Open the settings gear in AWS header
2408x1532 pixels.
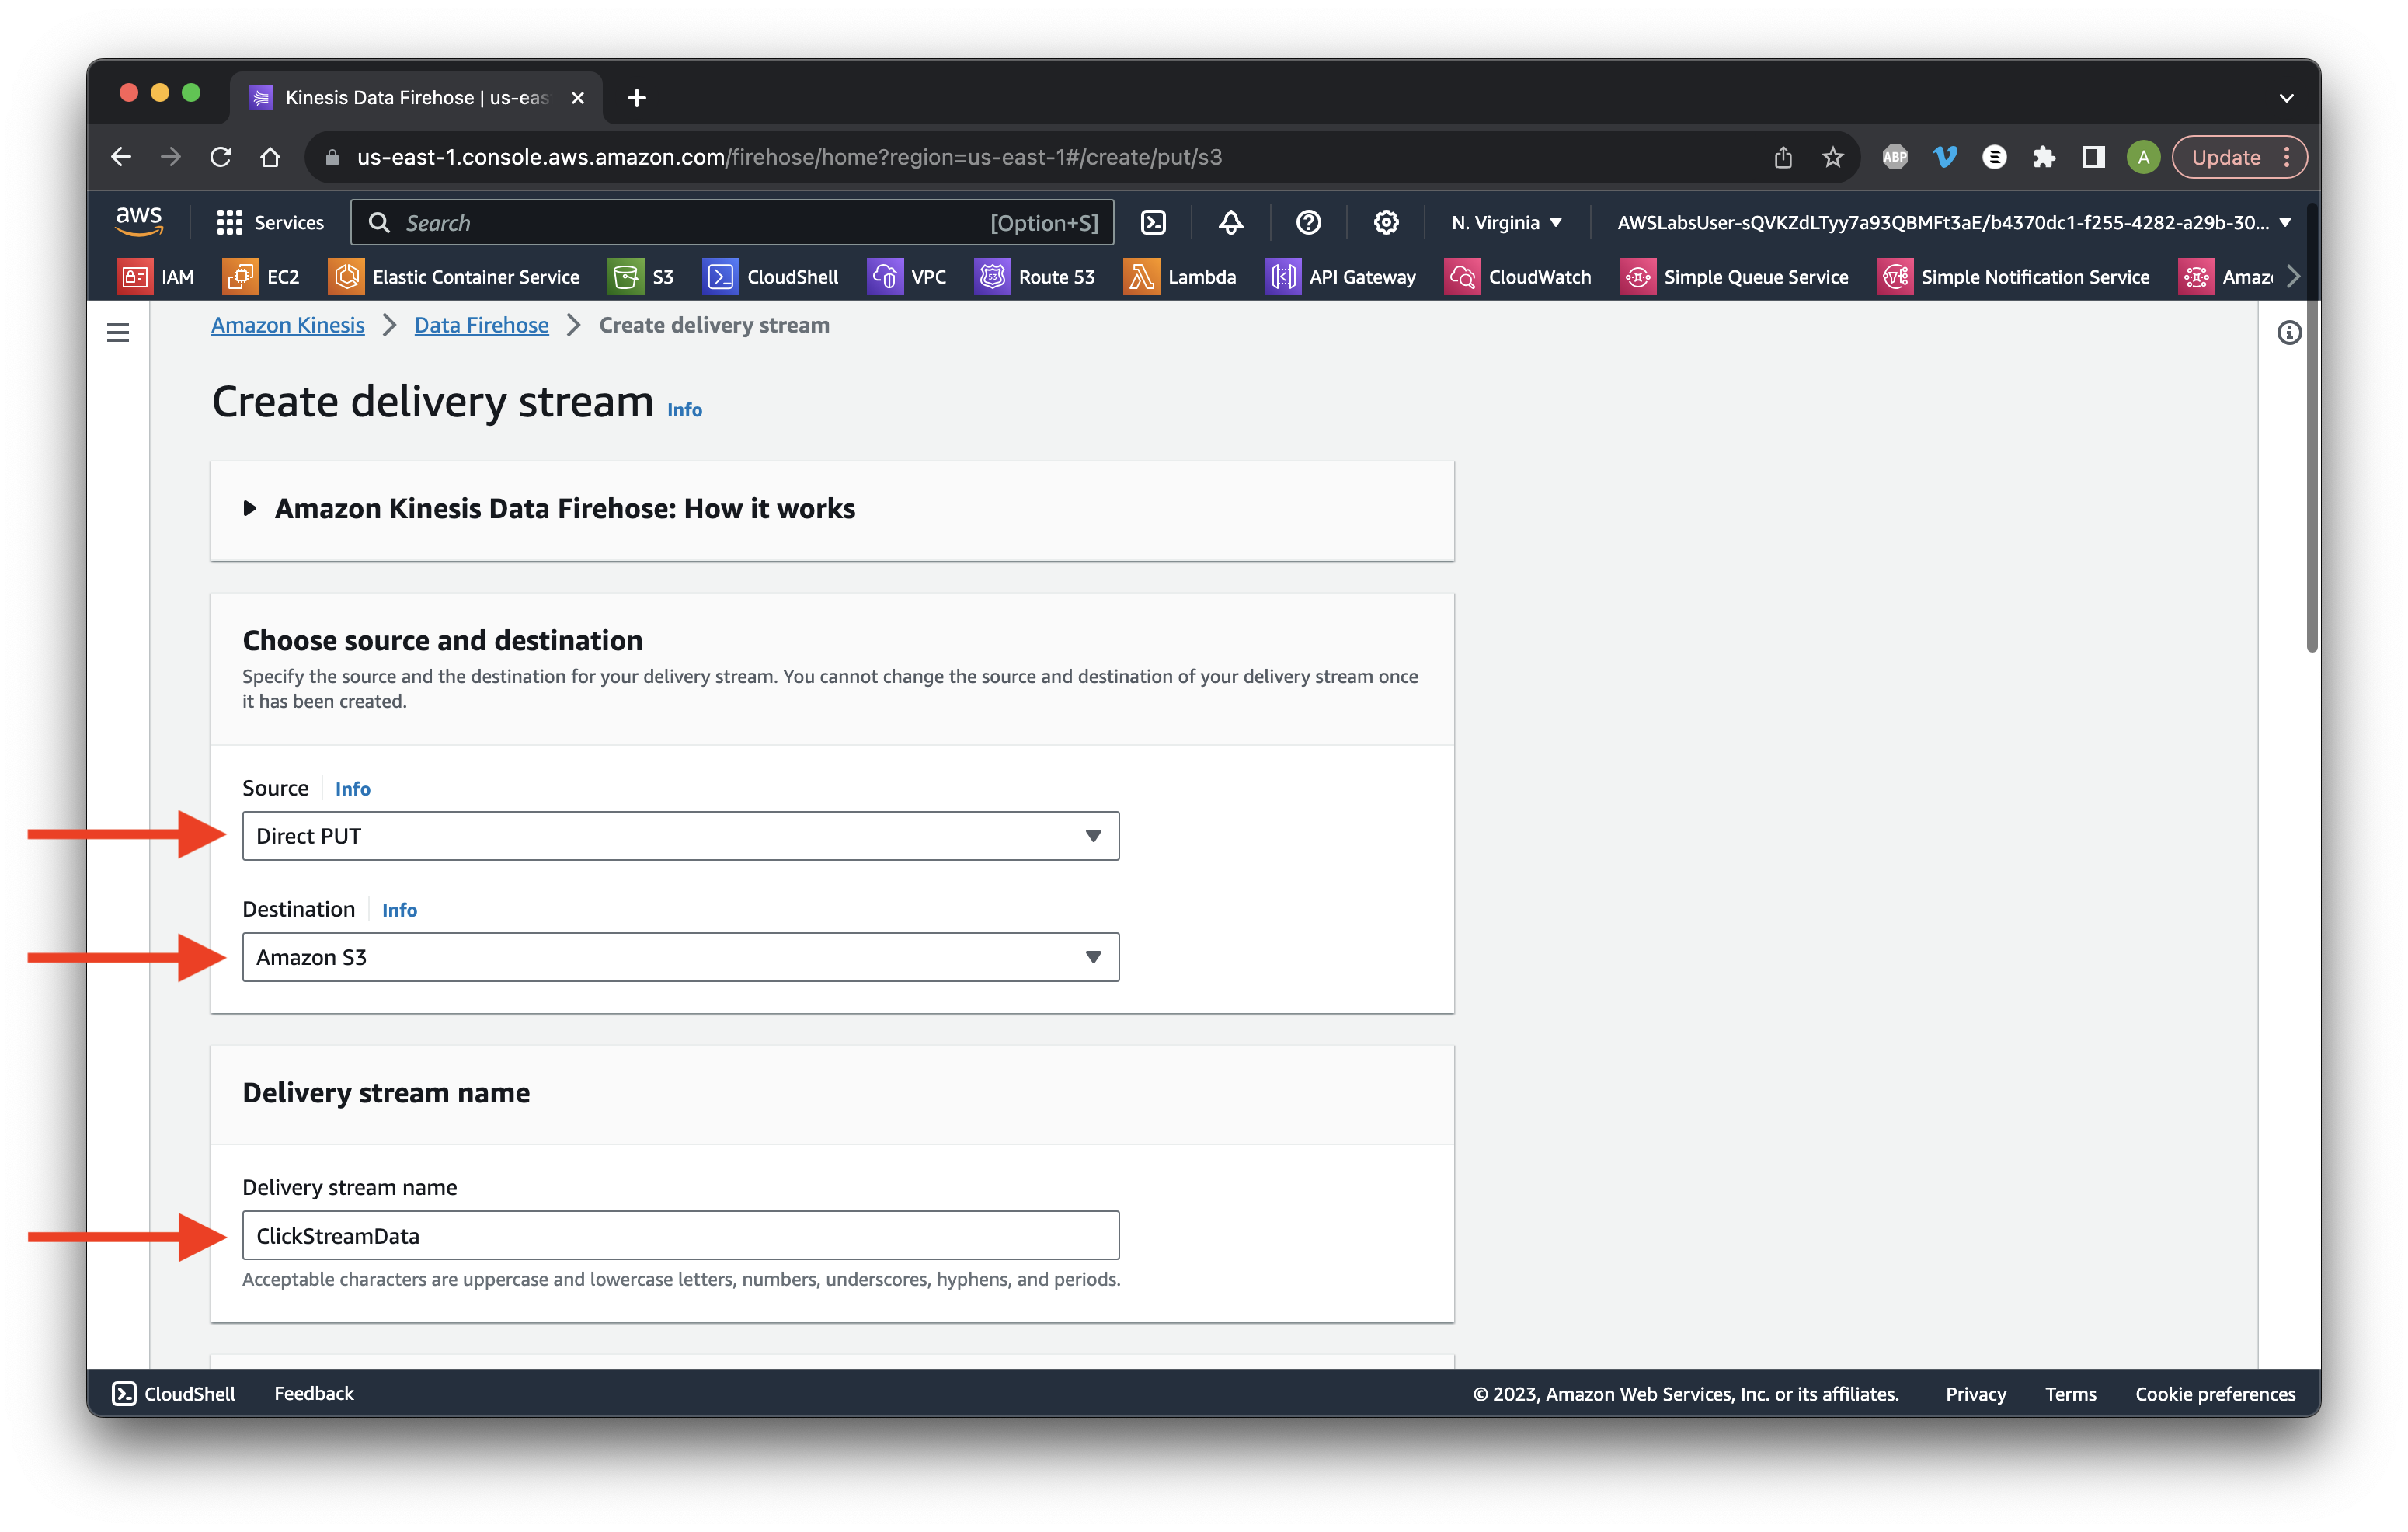[1385, 222]
